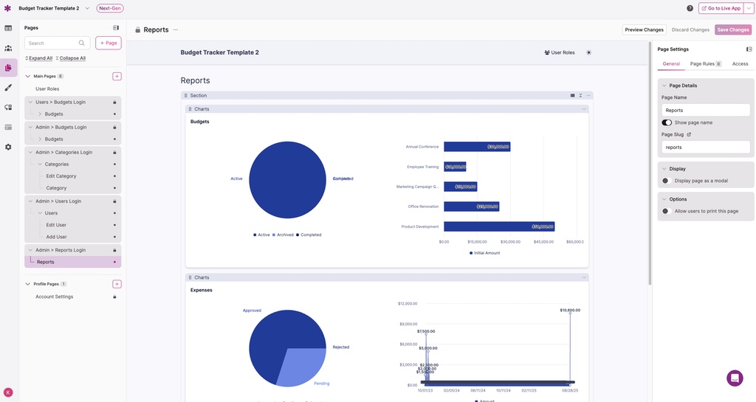The width and height of the screenshot is (756, 402).
Task: Click the Settings gear in left sidebar
Action: point(8,147)
